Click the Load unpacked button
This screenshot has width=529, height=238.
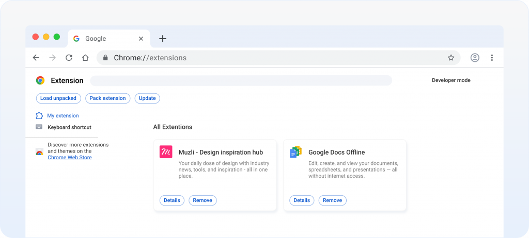pos(58,98)
